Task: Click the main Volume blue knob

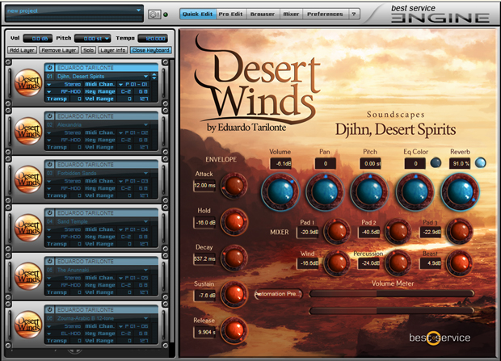Action: pos(280,191)
